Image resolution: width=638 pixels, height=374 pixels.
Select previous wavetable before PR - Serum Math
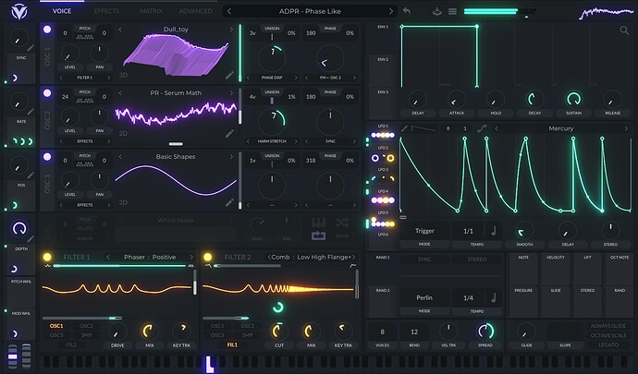pos(120,92)
